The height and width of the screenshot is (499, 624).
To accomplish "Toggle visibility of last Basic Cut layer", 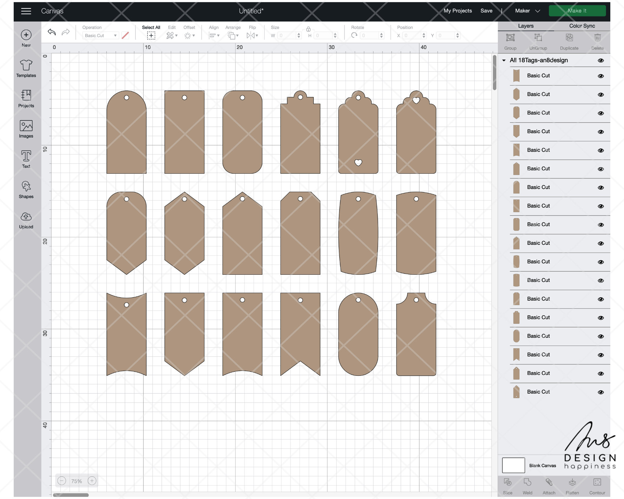I will tap(601, 392).
